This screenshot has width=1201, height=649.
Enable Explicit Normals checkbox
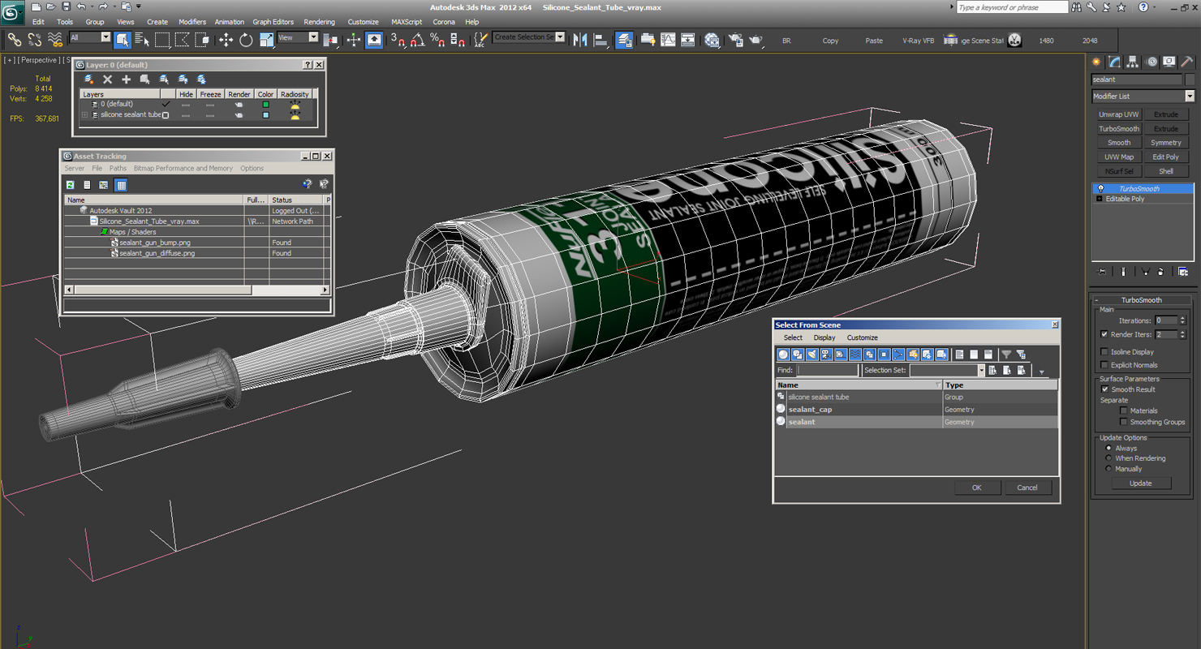[x=1104, y=365]
